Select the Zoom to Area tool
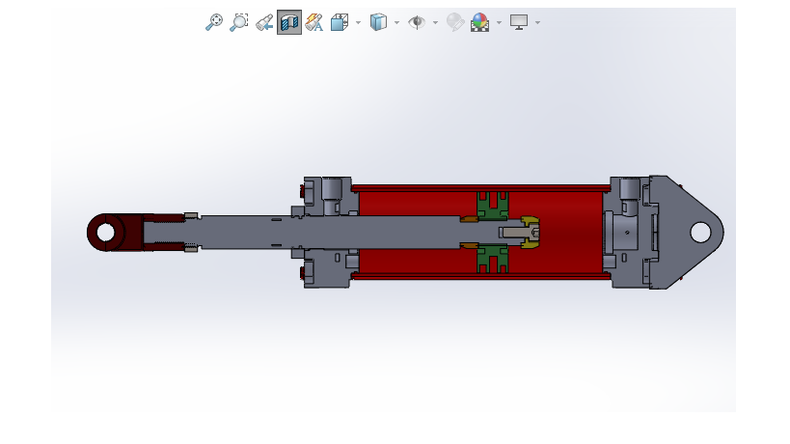The image size is (790, 444). pos(239,22)
